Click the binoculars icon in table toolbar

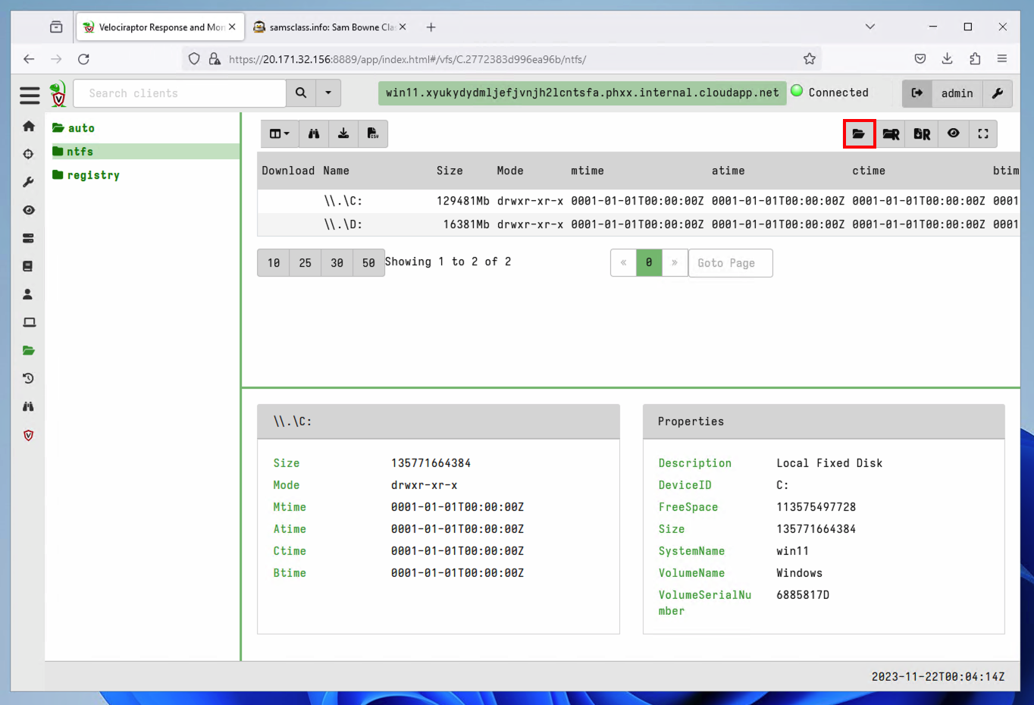coord(314,134)
